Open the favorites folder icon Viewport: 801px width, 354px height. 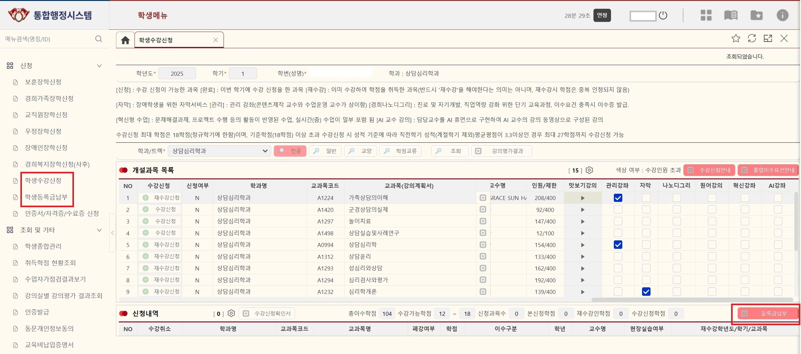[x=756, y=15]
